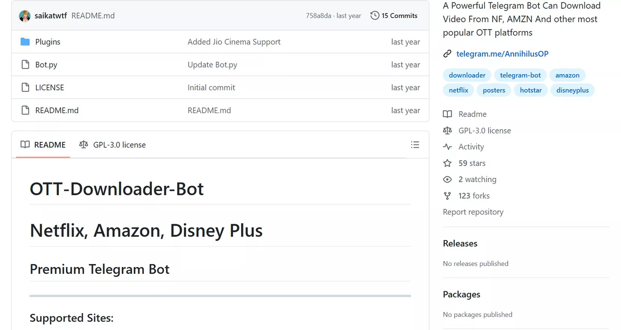The height and width of the screenshot is (330, 621).
Task: Open Activity via the pulse icon
Action: pos(447,147)
